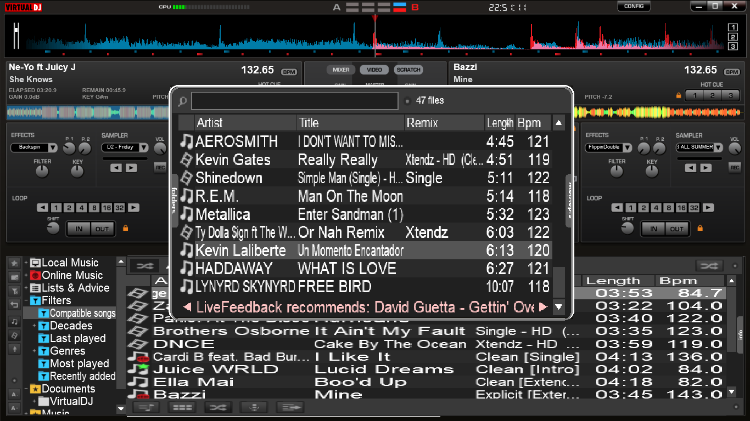Screen dimensions: 750x421
Task: Select waveform zoom level 1
Action: 732,27
